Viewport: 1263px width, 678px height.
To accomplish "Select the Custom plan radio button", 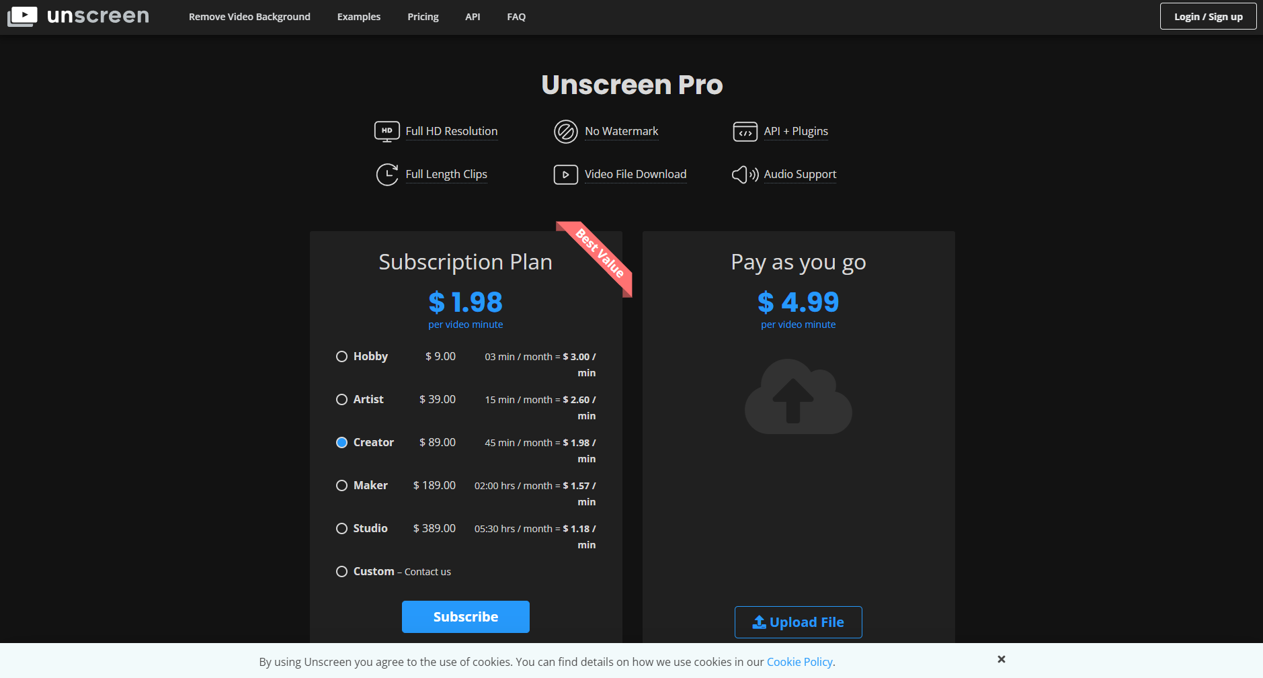I will click(341, 571).
